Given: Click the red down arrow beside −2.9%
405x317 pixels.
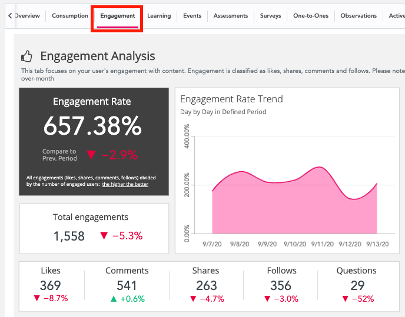Looking at the screenshot, I should click(x=91, y=155).
